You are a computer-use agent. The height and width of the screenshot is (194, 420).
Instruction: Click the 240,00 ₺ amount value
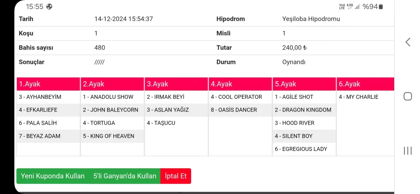click(x=294, y=48)
